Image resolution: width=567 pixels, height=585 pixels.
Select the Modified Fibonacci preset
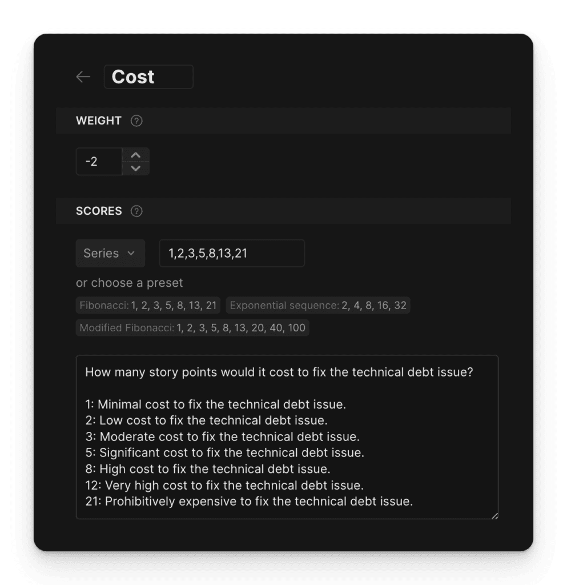point(192,327)
